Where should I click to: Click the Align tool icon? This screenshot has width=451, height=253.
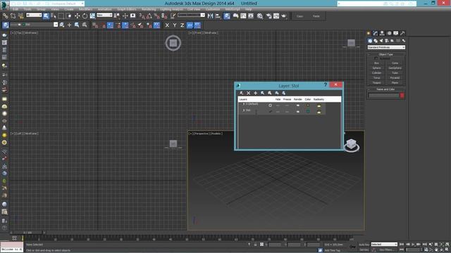coord(218,16)
